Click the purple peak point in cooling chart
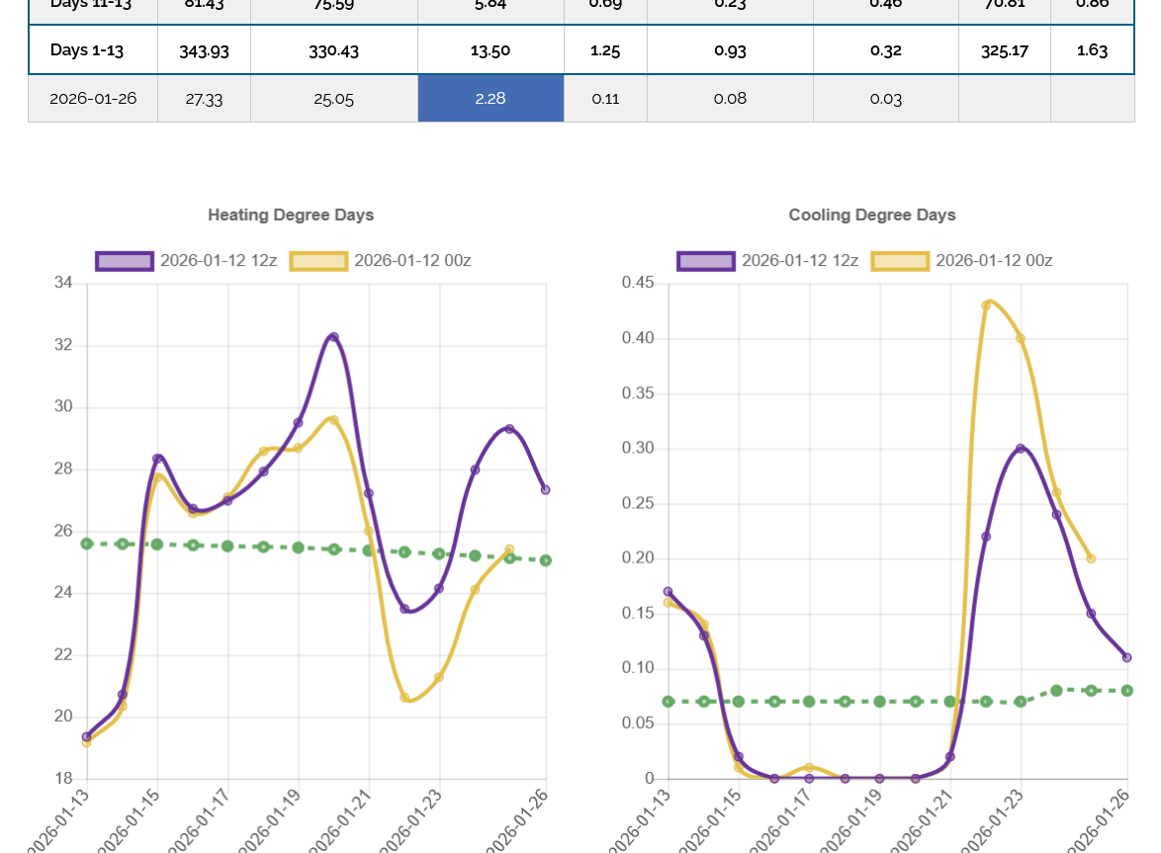Viewport: 1161px width, 853px height. click(x=1021, y=449)
